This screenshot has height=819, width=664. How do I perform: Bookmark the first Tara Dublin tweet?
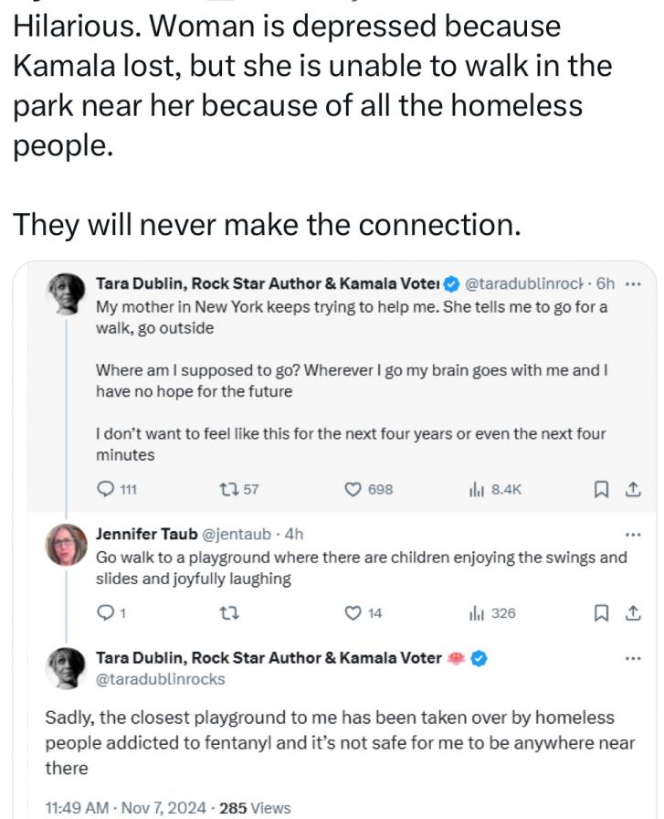pyautogui.click(x=601, y=489)
